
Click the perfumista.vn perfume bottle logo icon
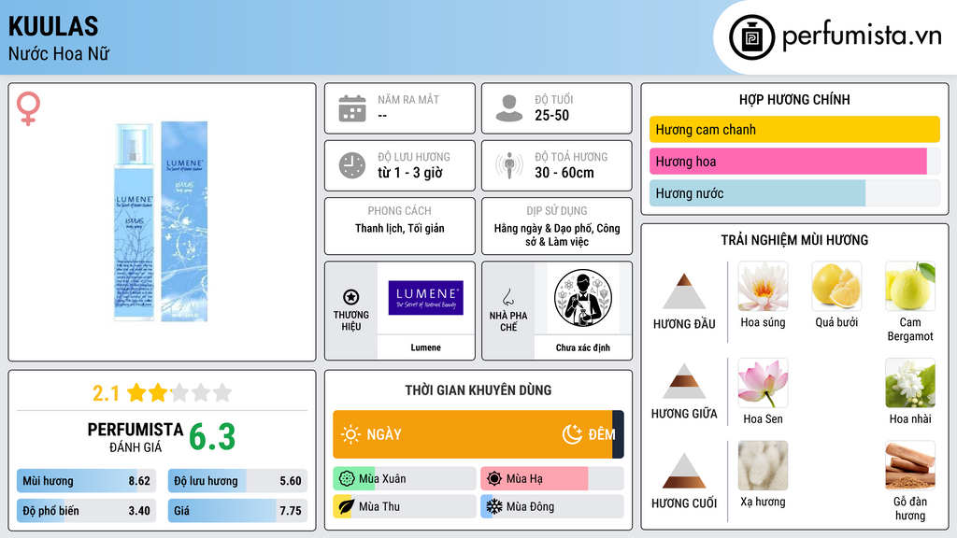pos(751,37)
